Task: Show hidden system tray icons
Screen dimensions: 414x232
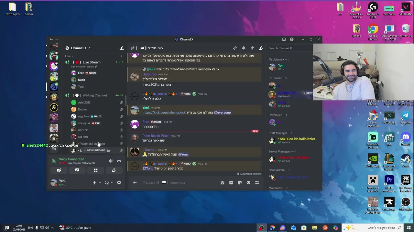Action: (x=52, y=228)
